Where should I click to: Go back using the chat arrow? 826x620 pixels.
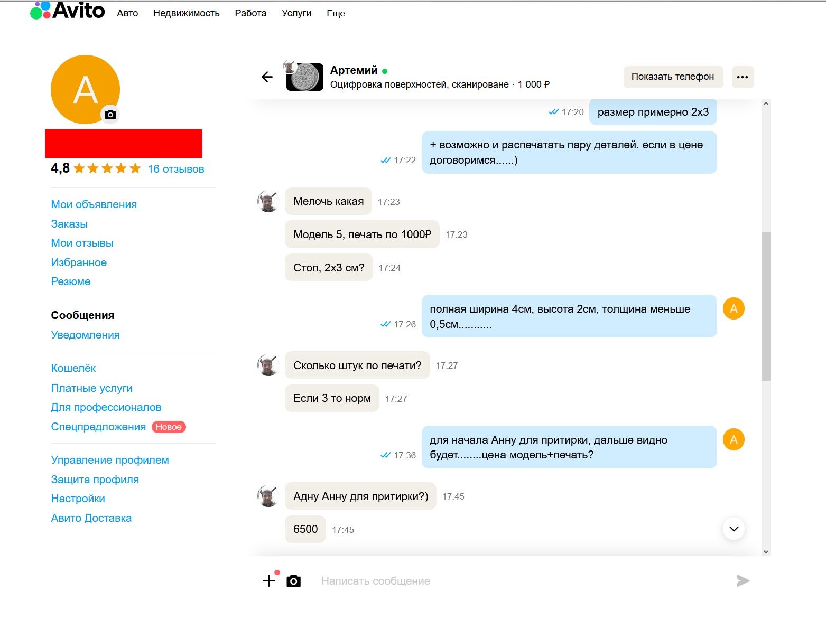tap(267, 77)
